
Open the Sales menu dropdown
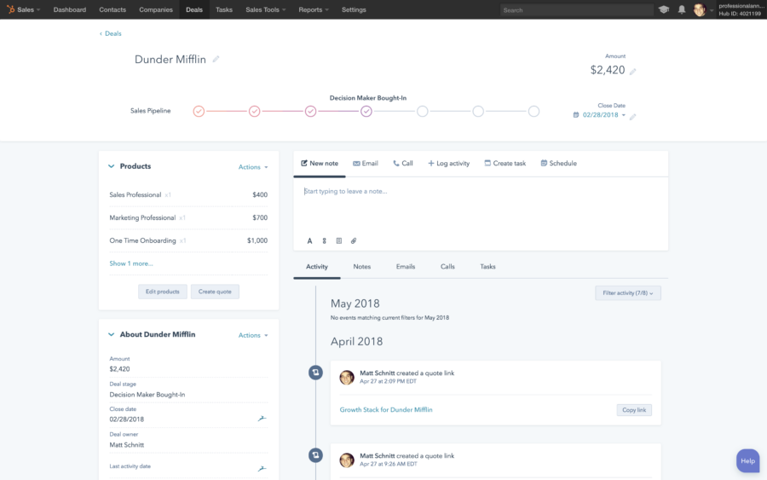pos(28,9)
